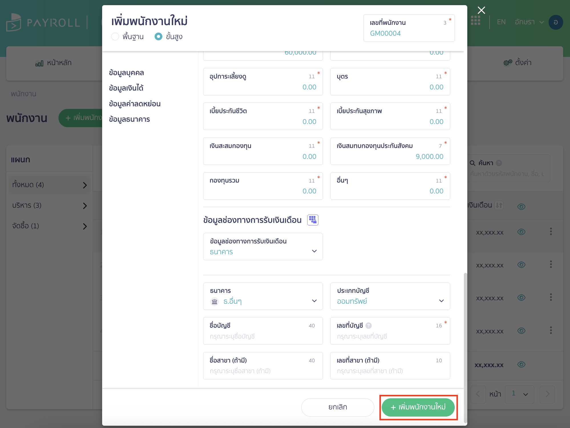
Task: Click the ตั้งค่า settings gear icon
Action: [x=508, y=63]
